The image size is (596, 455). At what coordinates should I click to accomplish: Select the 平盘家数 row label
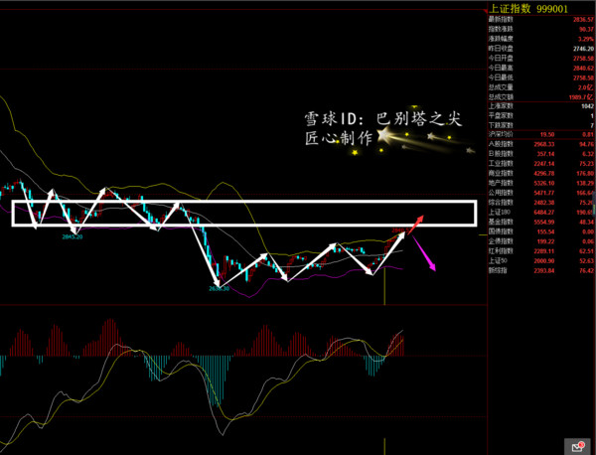click(501, 115)
